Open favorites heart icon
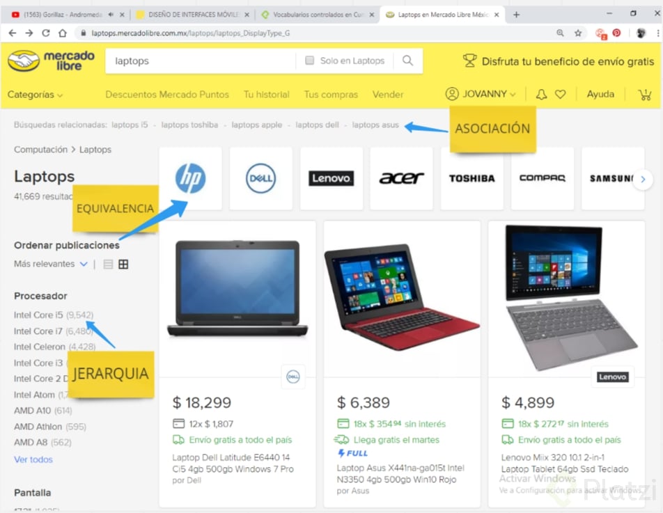The image size is (663, 513). tap(560, 94)
